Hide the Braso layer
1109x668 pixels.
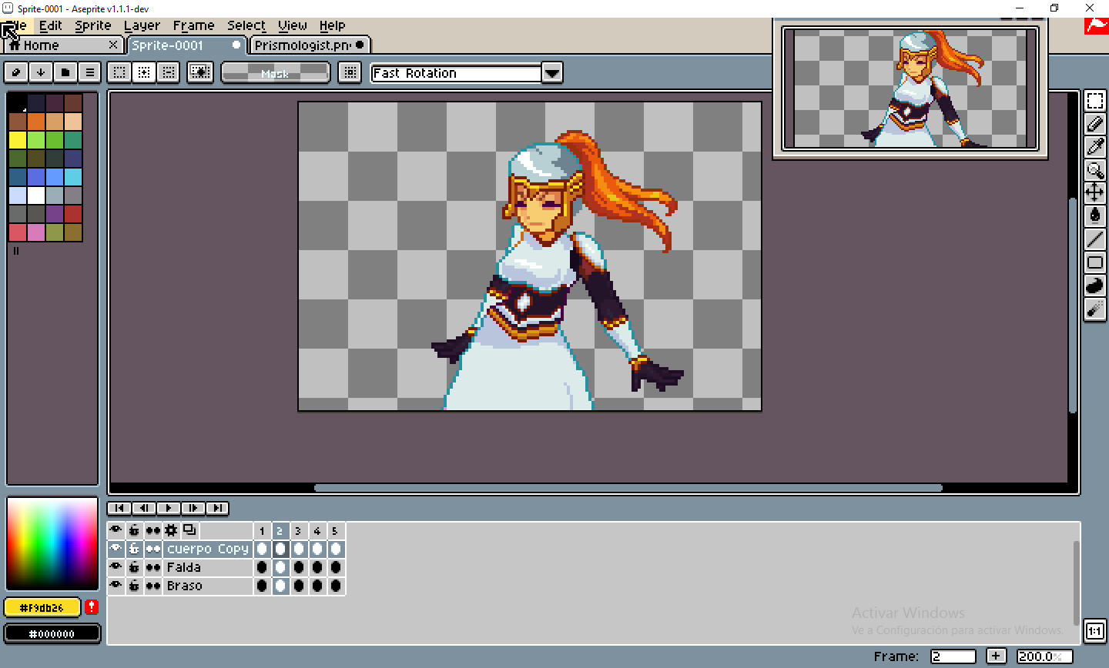[116, 586]
